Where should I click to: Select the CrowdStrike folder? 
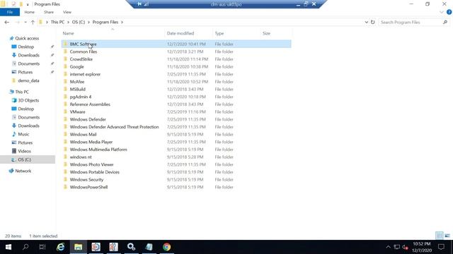pos(81,59)
